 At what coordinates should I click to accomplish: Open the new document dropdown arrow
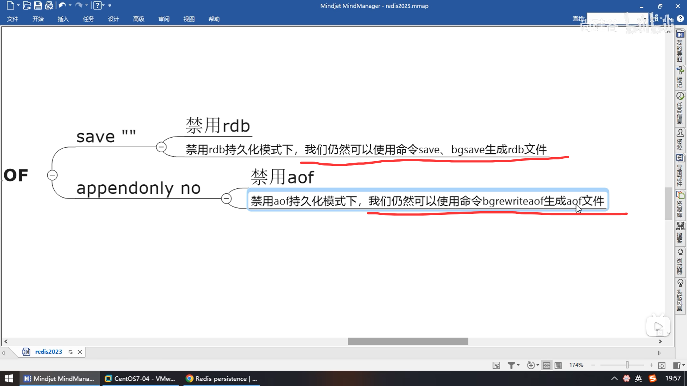point(18,5)
